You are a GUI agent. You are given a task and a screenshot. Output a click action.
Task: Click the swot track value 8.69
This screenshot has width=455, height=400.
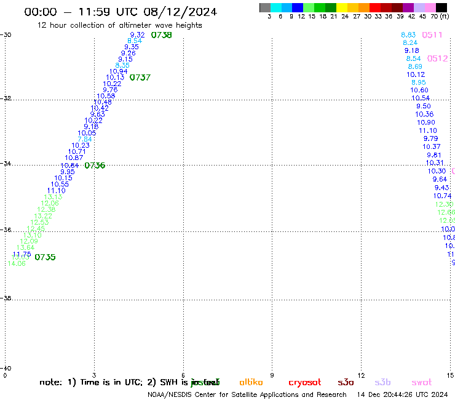[x=415, y=66]
